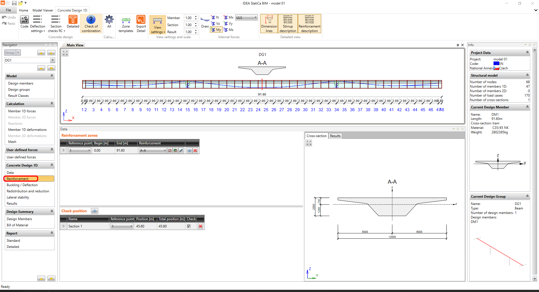
Task: Add a new check position with plus icon
Action: 95,211
